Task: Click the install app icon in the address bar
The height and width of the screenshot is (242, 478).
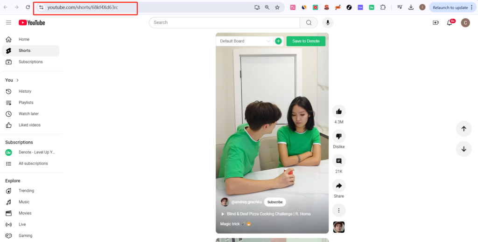Action: coord(257,7)
